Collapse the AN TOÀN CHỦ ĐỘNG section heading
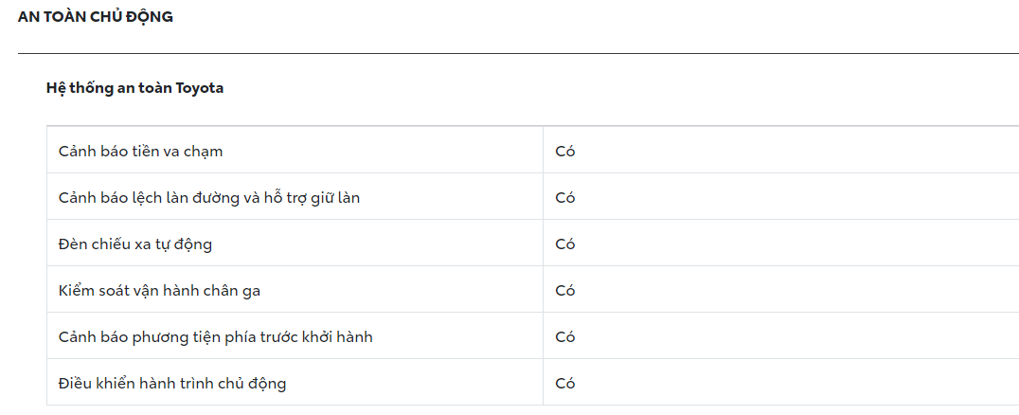 point(96,17)
